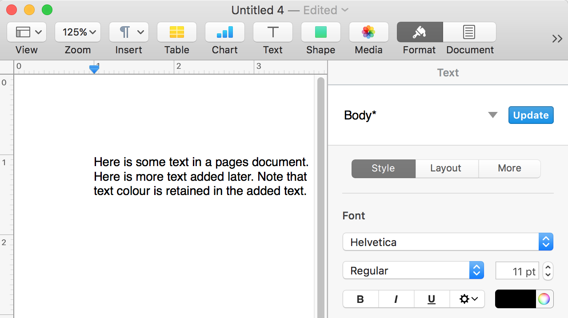Show more toolbar items chevron
This screenshot has width=568, height=318.
click(x=557, y=39)
